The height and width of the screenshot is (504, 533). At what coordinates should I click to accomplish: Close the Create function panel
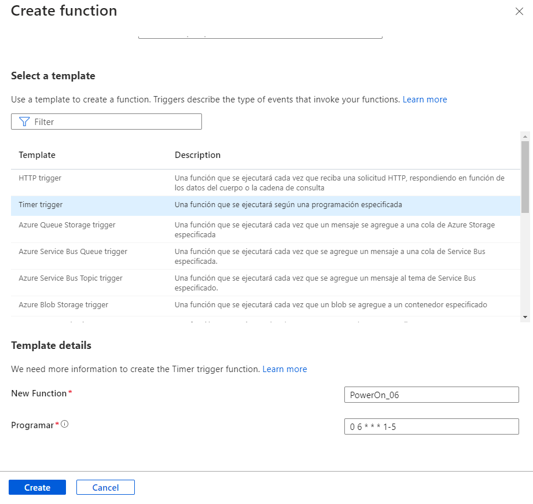(519, 12)
